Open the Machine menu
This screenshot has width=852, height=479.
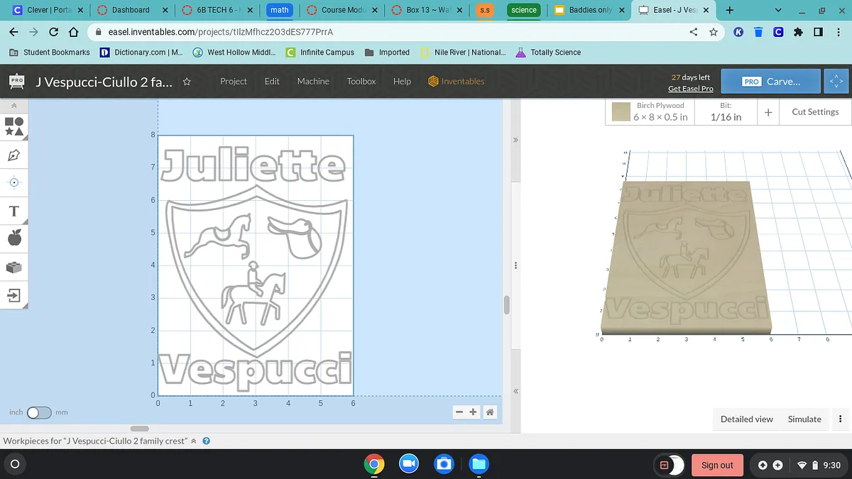pos(313,82)
